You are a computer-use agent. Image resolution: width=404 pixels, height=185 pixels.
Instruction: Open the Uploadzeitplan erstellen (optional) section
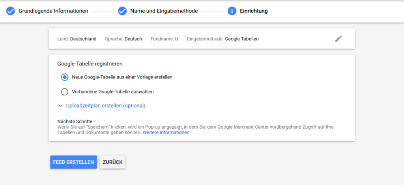(106, 106)
